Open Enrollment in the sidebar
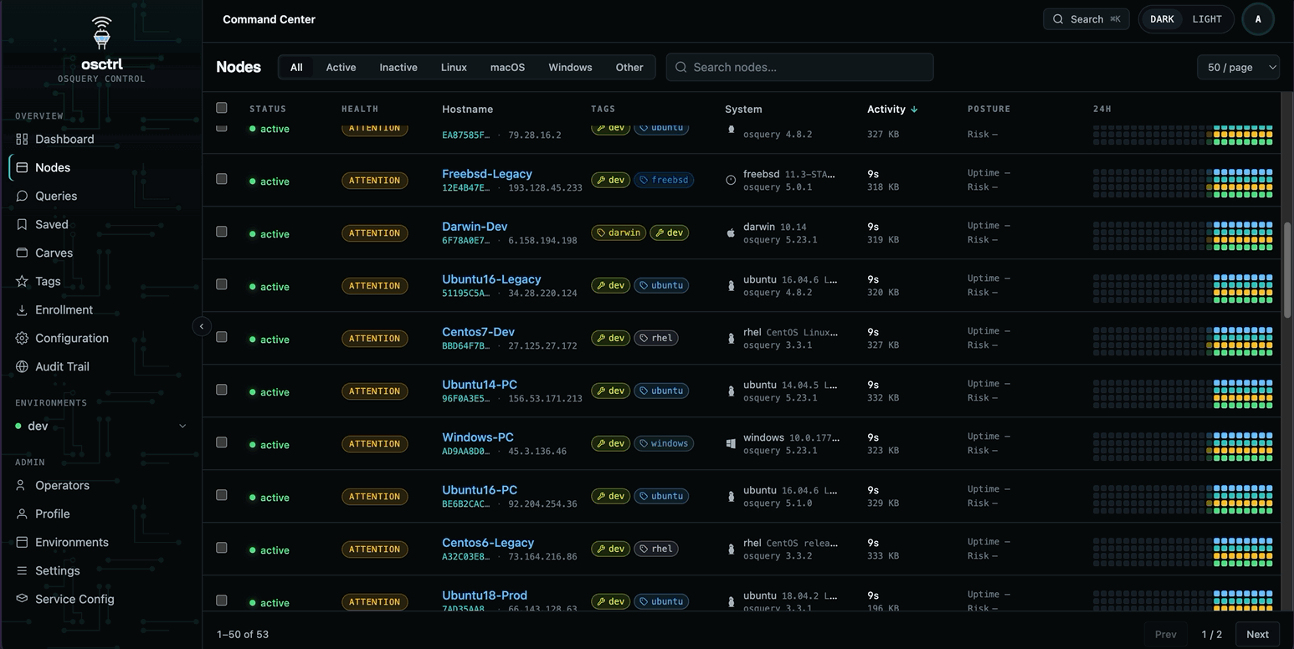Screen dimensions: 1294x649 click(64, 309)
